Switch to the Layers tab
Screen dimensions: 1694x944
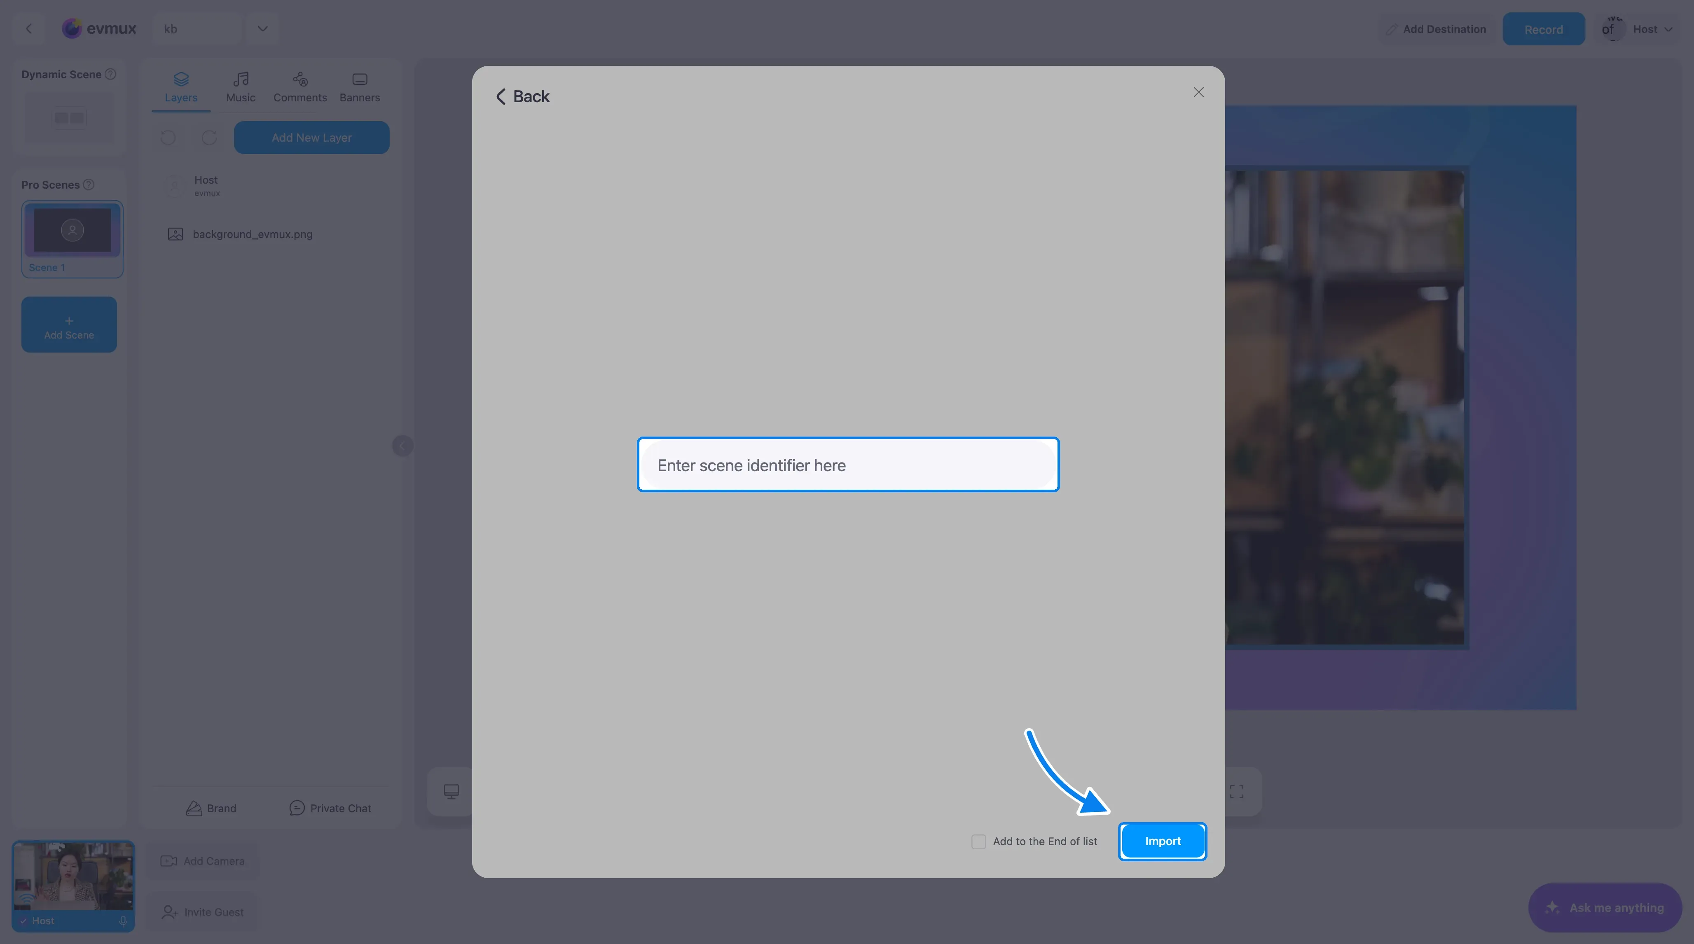[x=181, y=88]
